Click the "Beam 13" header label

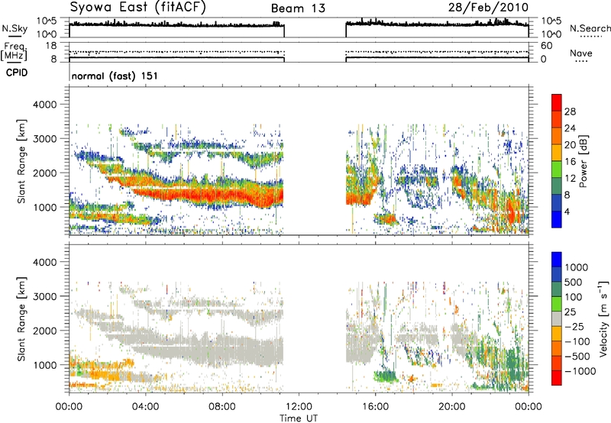[x=298, y=8]
